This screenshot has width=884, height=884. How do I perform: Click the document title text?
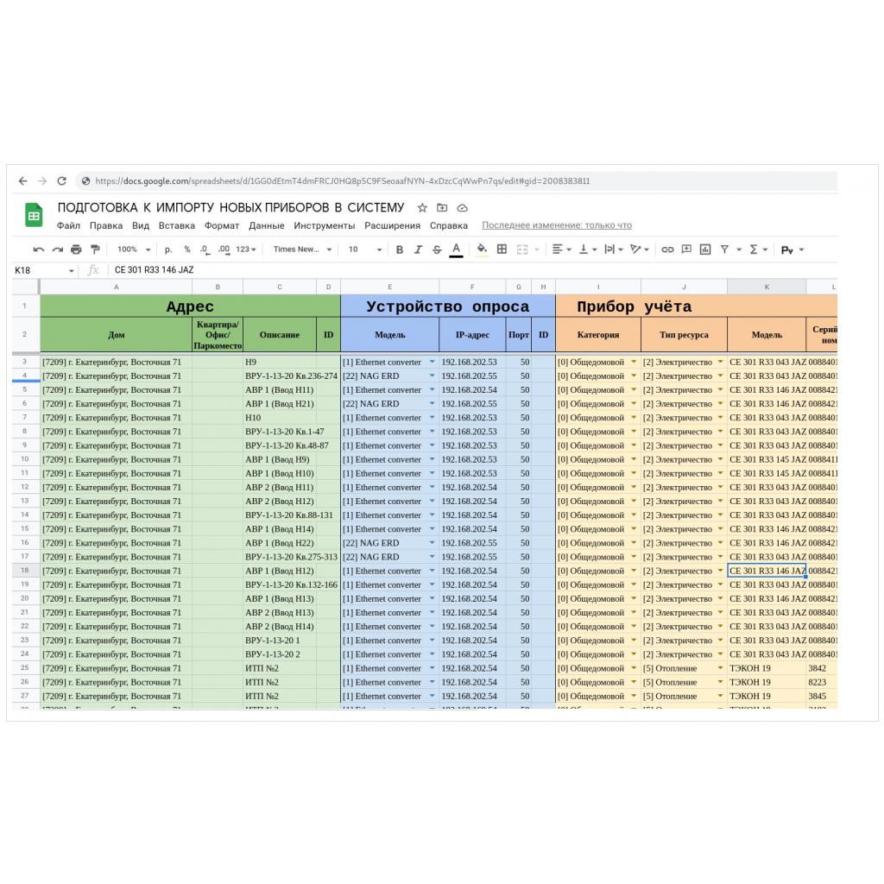click(x=230, y=207)
